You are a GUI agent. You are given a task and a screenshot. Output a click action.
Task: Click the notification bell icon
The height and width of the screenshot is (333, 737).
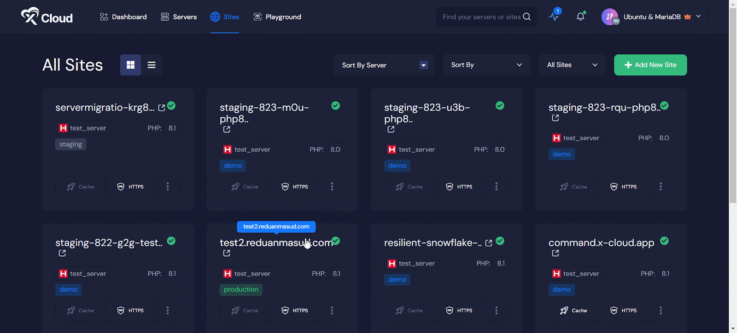pos(580,17)
